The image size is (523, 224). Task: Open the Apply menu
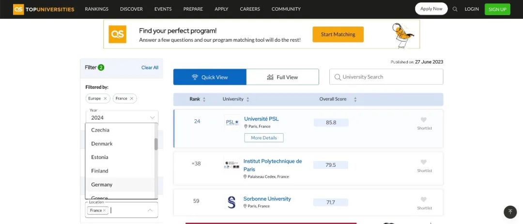point(221,9)
